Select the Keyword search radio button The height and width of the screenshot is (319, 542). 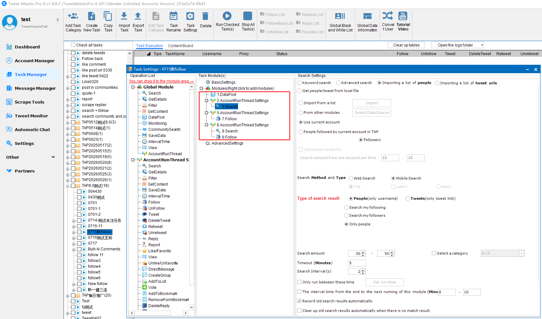pyautogui.click(x=300, y=83)
